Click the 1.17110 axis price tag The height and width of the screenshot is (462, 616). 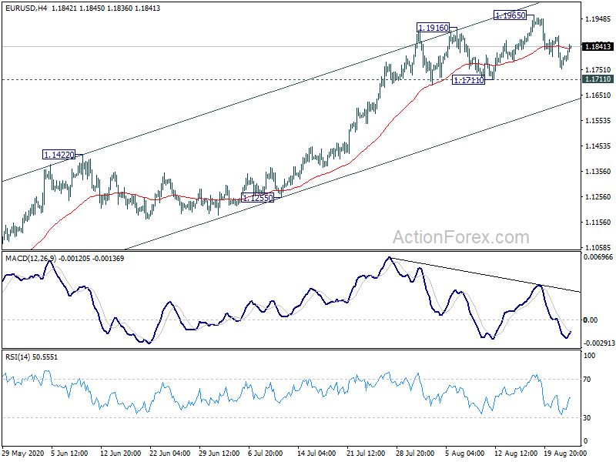(x=598, y=79)
